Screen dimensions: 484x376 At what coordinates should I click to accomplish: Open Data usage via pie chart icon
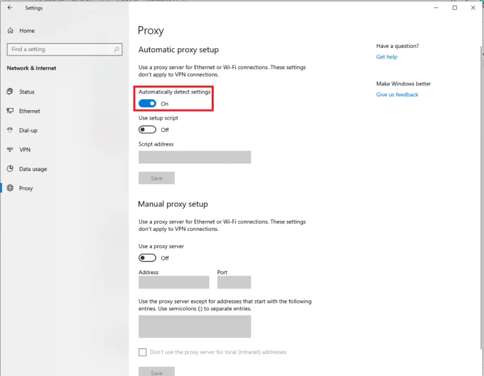[x=10, y=169]
